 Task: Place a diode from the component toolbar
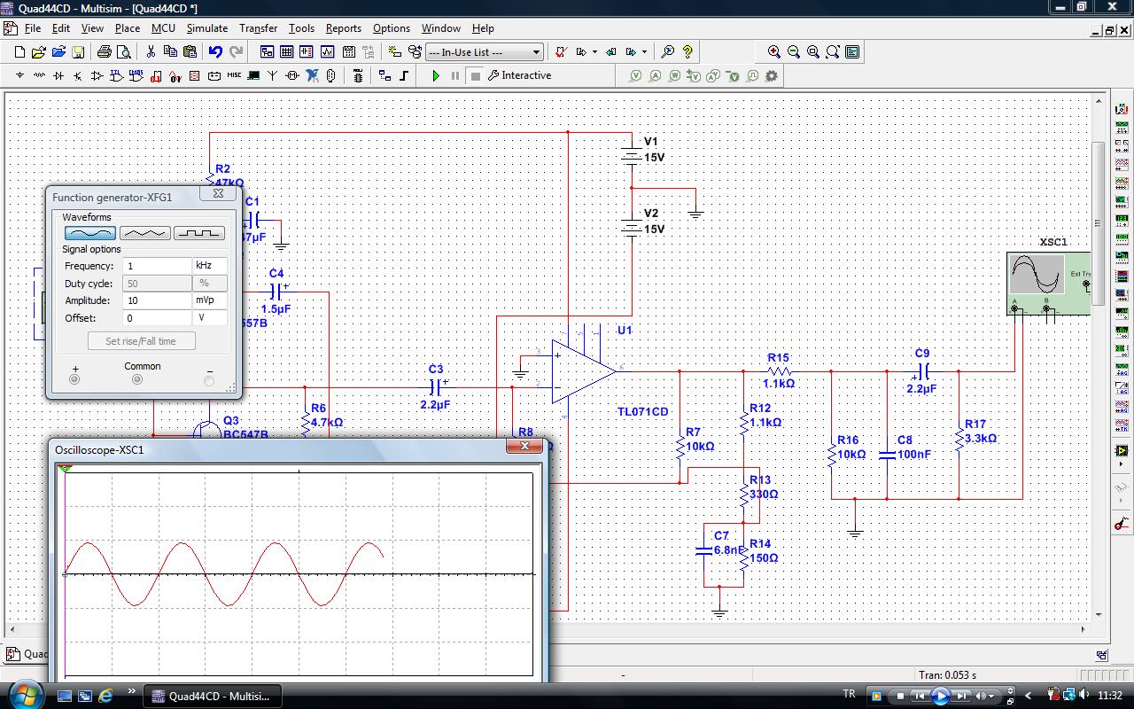click(58, 76)
